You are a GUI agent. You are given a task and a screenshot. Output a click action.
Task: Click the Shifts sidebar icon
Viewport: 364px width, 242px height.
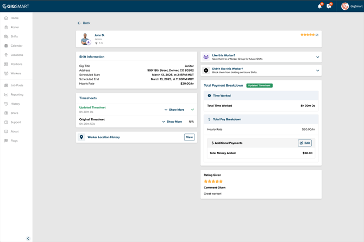coord(6,36)
